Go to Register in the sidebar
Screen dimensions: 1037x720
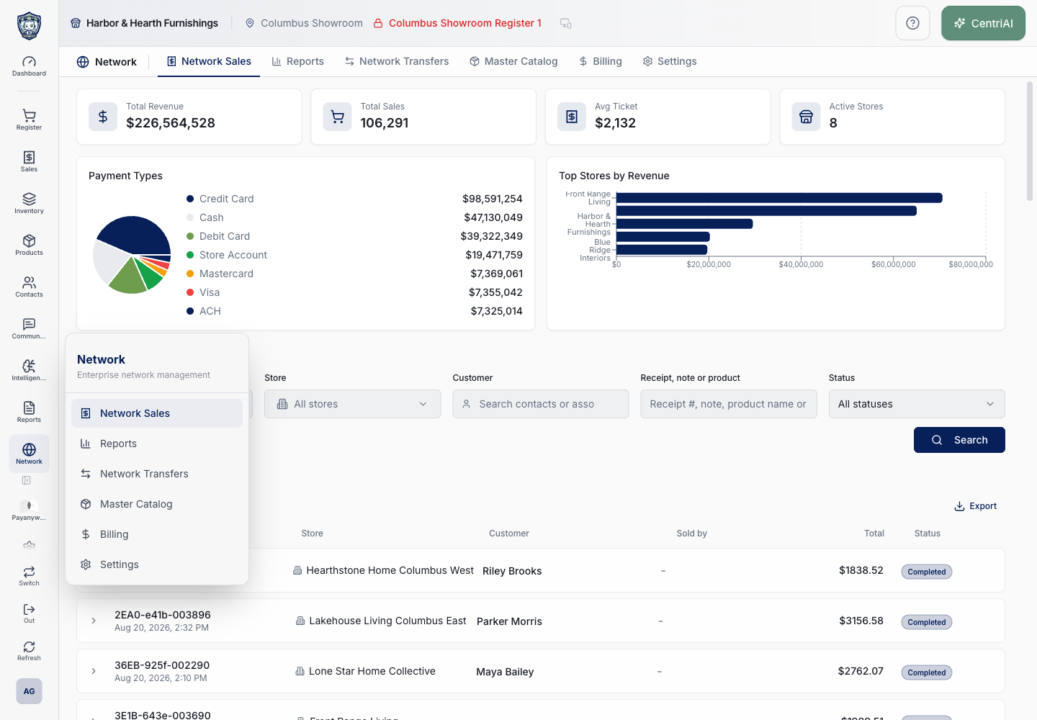pyautogui.click(x=29, y=120)
